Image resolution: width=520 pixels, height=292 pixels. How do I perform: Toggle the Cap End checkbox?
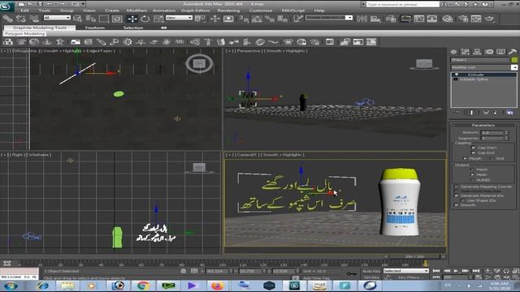pos(473,153)
